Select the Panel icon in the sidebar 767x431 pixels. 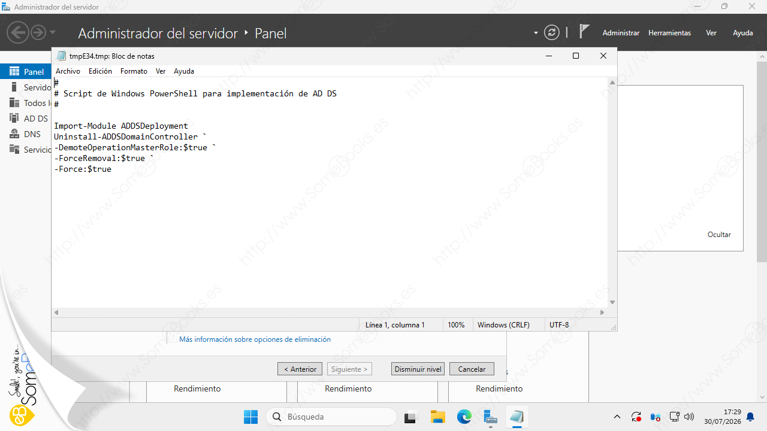pyautogui.click(x=15, y=71)
